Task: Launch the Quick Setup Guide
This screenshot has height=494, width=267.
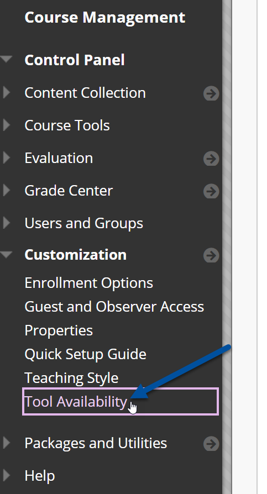Action: tap(85, 354)
